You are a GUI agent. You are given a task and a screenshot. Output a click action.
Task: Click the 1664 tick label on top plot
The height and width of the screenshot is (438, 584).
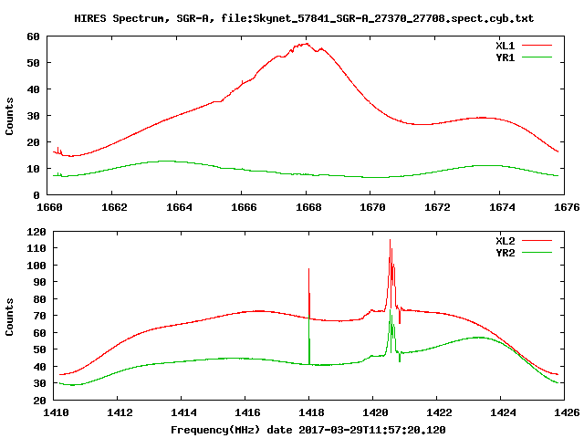point(179,207)
